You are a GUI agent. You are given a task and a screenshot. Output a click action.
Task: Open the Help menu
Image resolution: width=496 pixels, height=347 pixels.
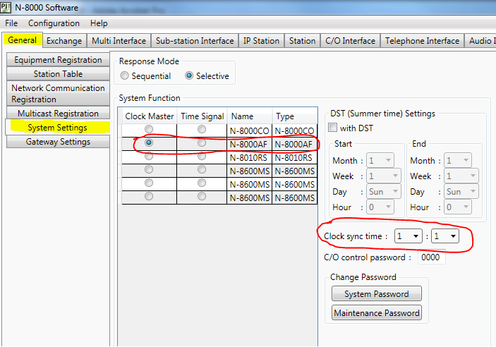[x=99, y=23]
